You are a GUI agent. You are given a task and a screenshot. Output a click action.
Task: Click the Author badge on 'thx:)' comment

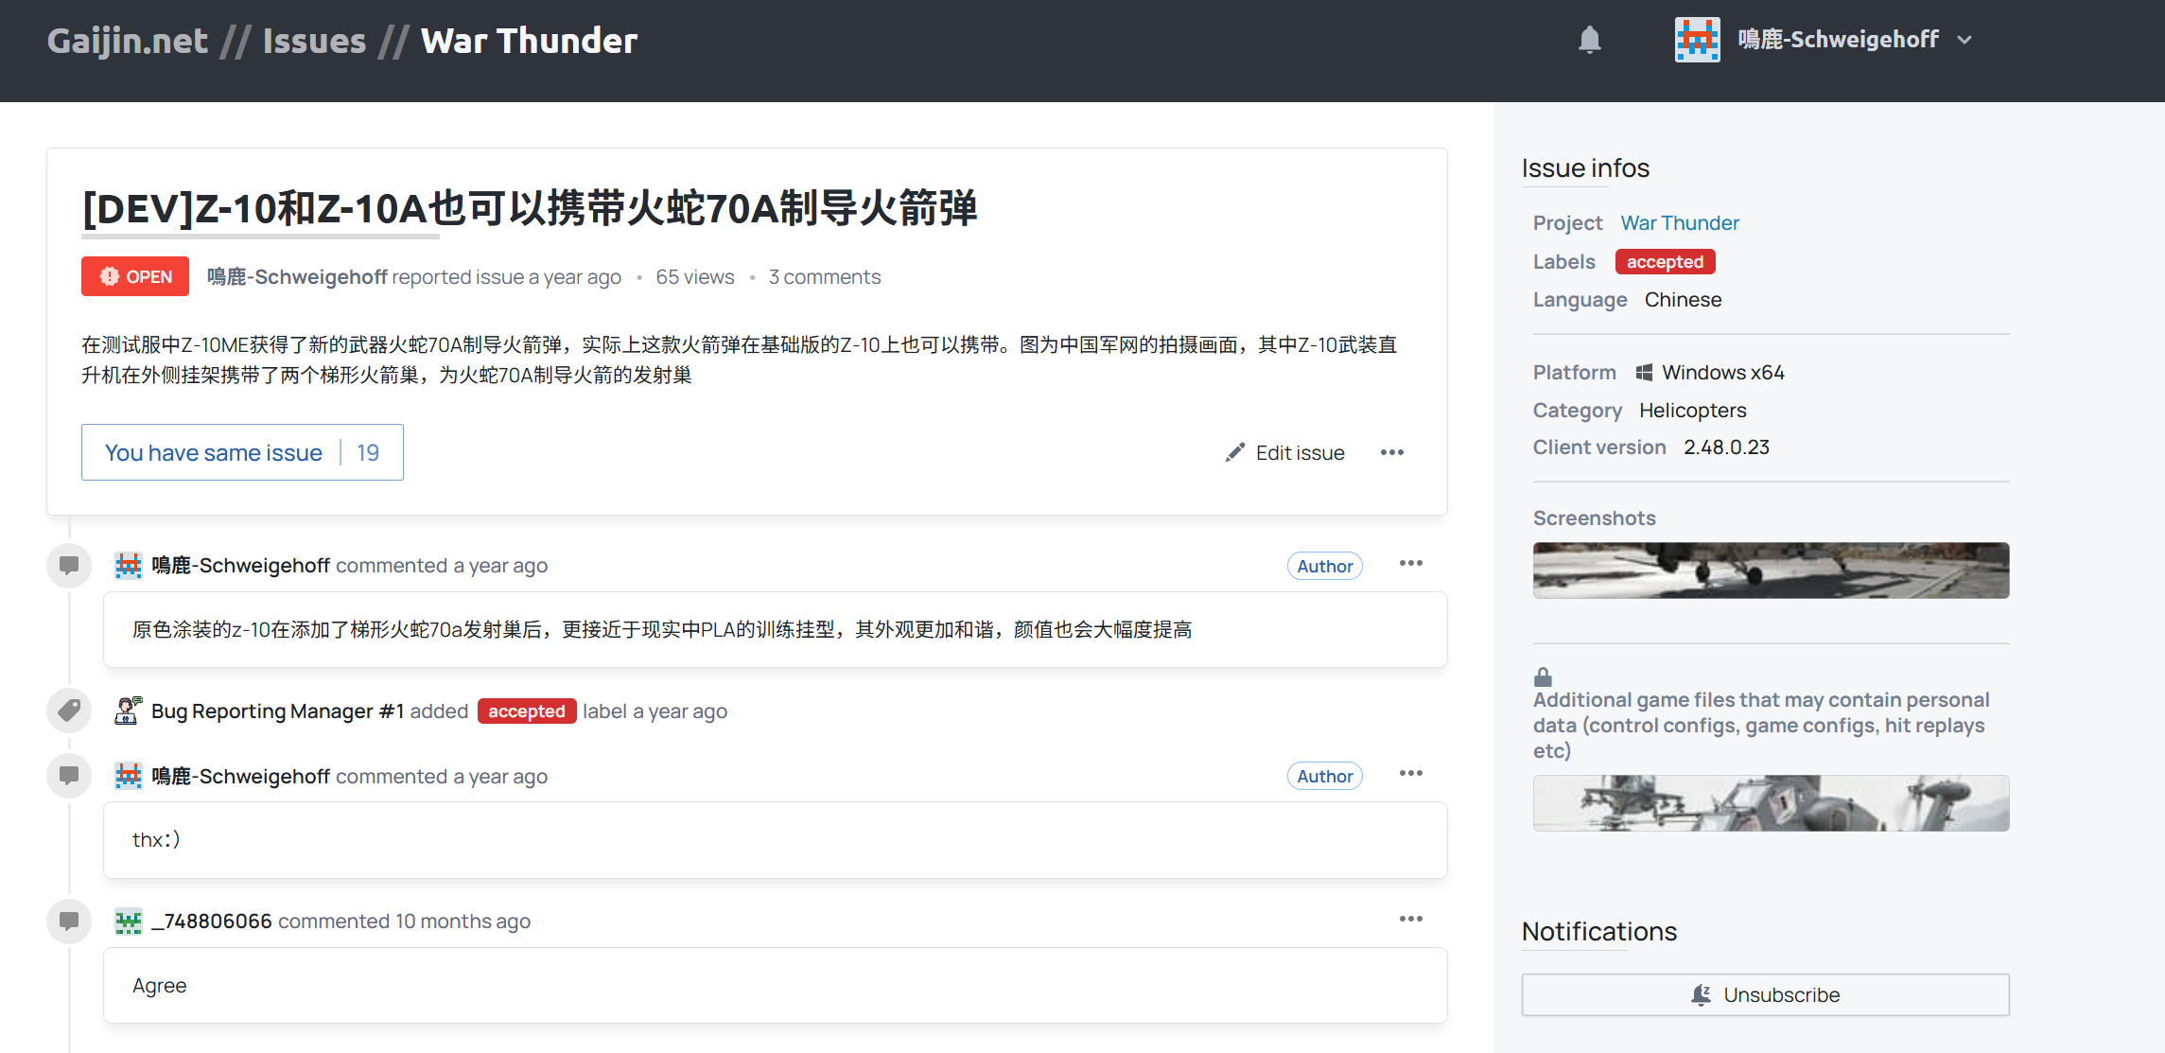point(1324,776)
